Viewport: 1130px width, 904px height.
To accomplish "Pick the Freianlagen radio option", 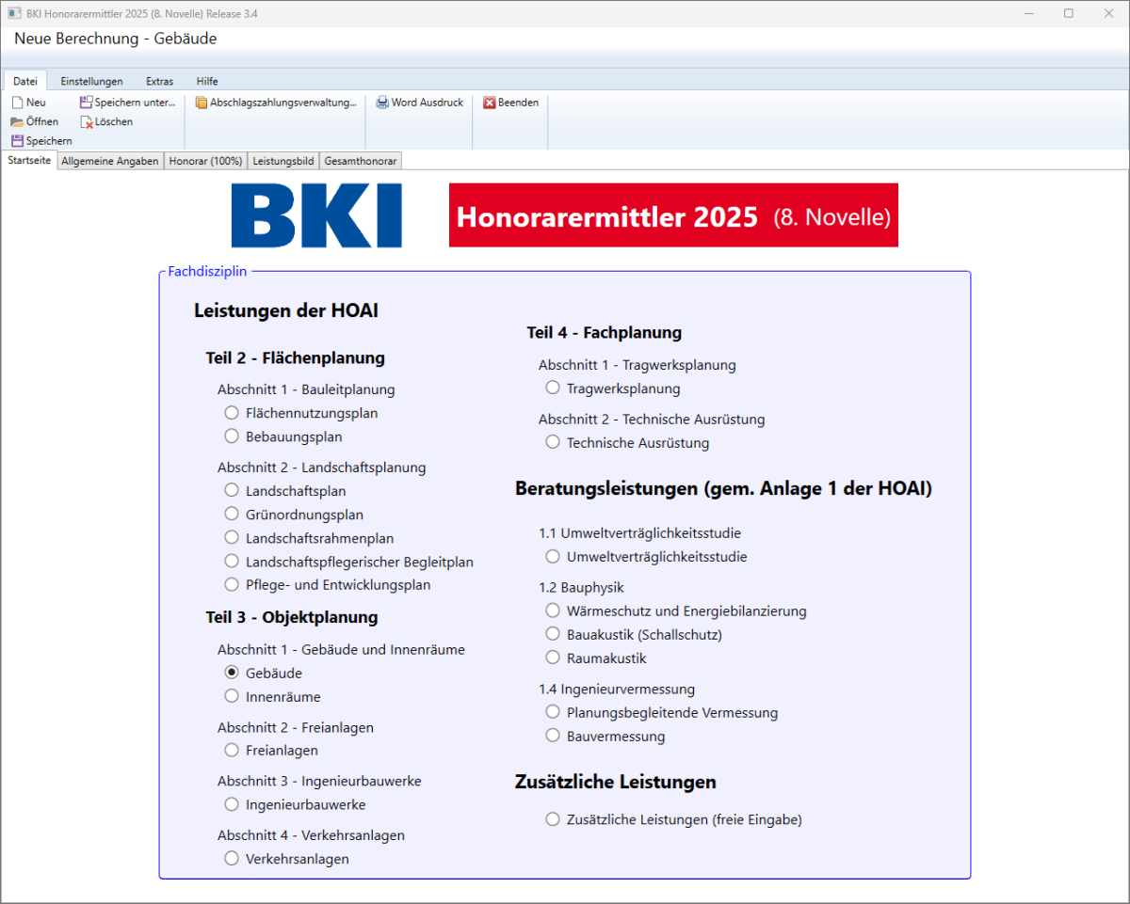I will click(232, 750).
